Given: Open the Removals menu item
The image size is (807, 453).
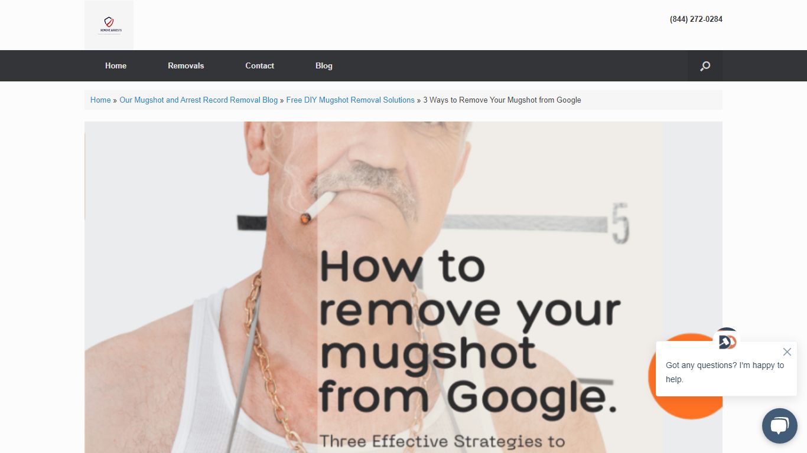Looking at the screenshot, I should (186, 65).
